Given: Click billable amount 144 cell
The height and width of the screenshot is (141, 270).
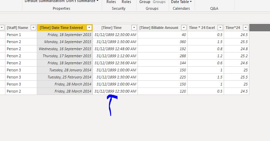Looking at the screenshot, I should [x=163, y=63].
